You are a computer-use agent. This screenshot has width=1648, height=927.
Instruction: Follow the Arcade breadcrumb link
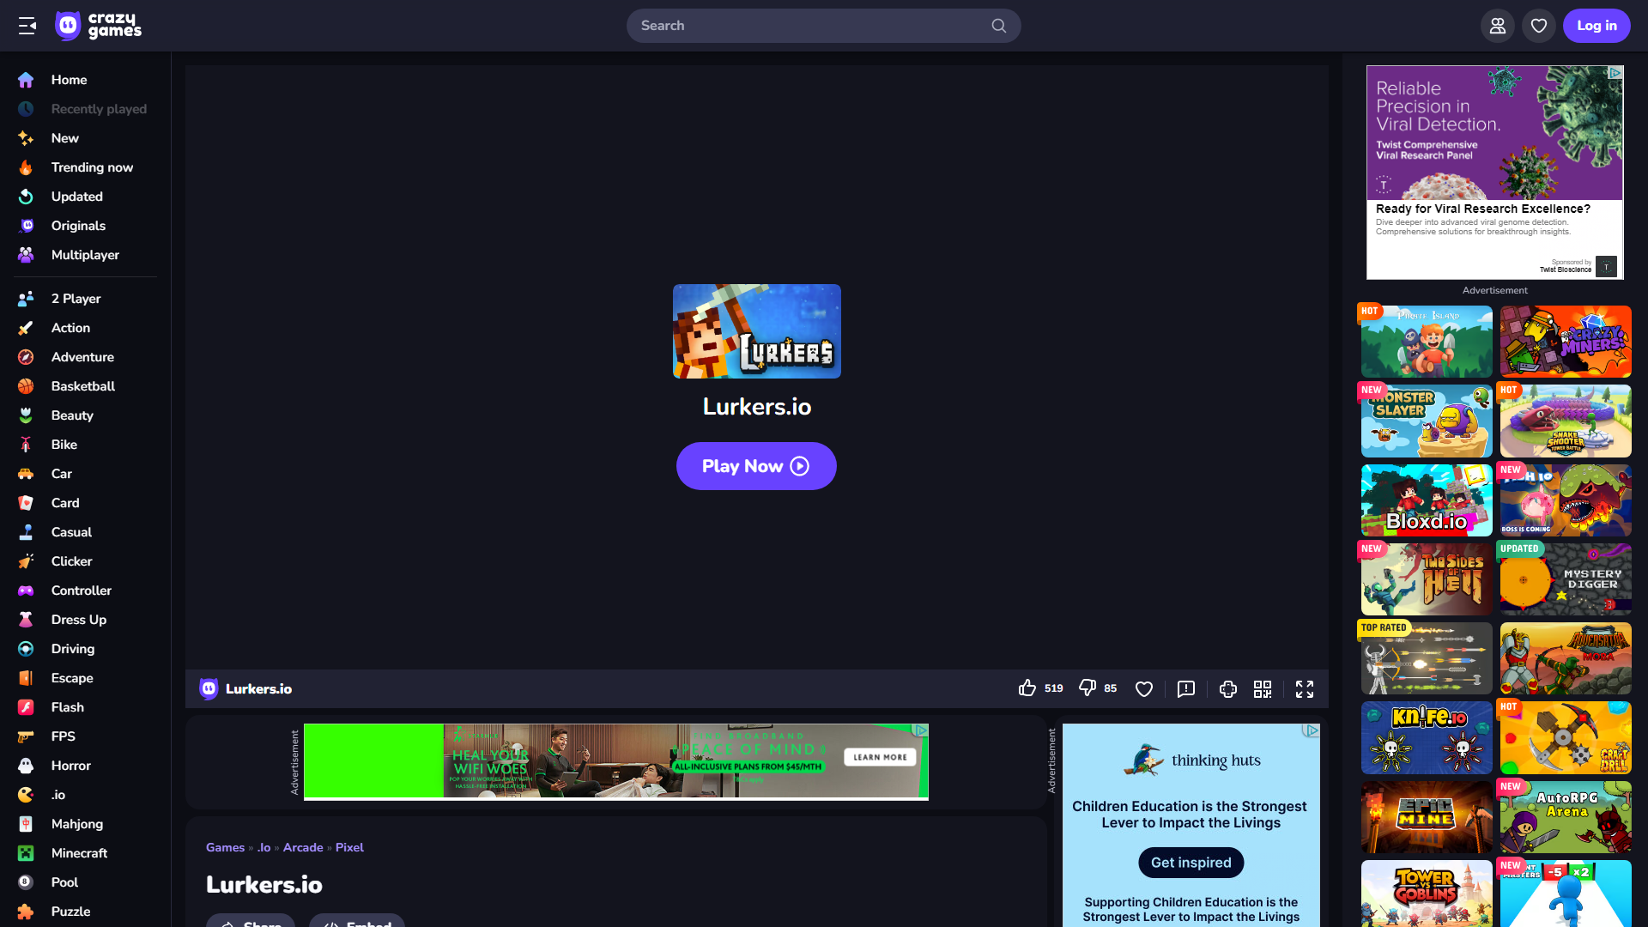point(303,847)
